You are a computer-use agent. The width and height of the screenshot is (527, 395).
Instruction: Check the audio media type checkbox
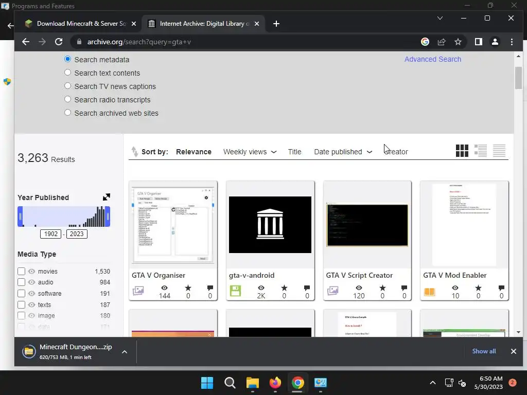(x=21, y=282)
